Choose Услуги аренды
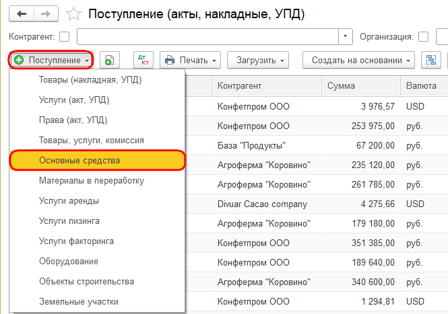 point(97,201)
